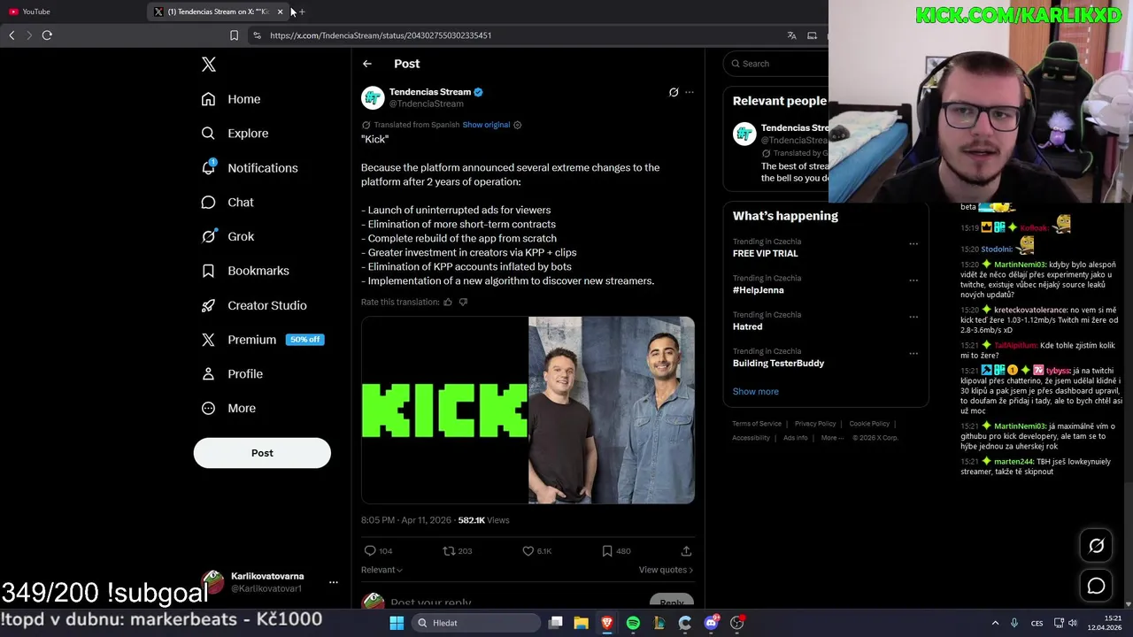Open Building TesterBuddy trend
1133x637 pixels.
778,363
